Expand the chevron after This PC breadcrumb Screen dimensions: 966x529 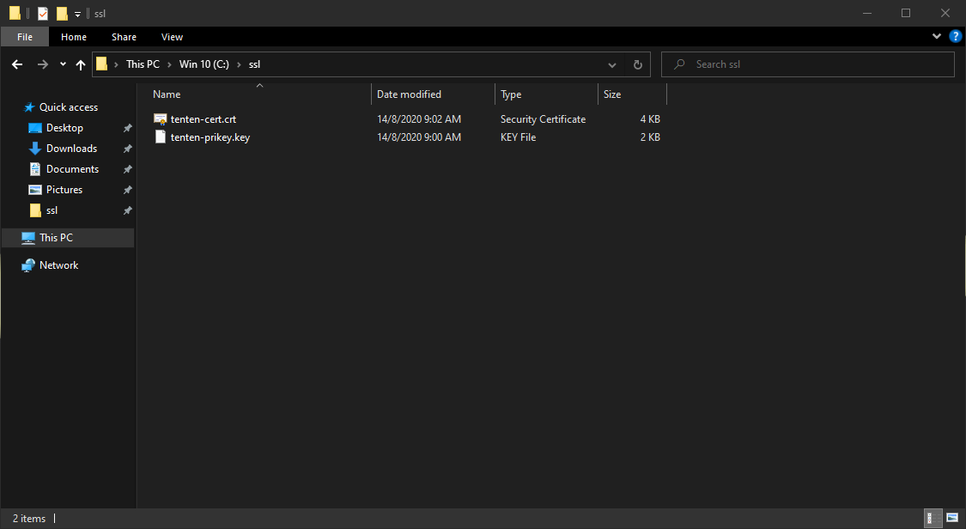click(169, 64)
